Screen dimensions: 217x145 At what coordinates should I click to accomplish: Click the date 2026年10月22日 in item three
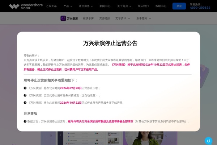[x=71, y=103]
